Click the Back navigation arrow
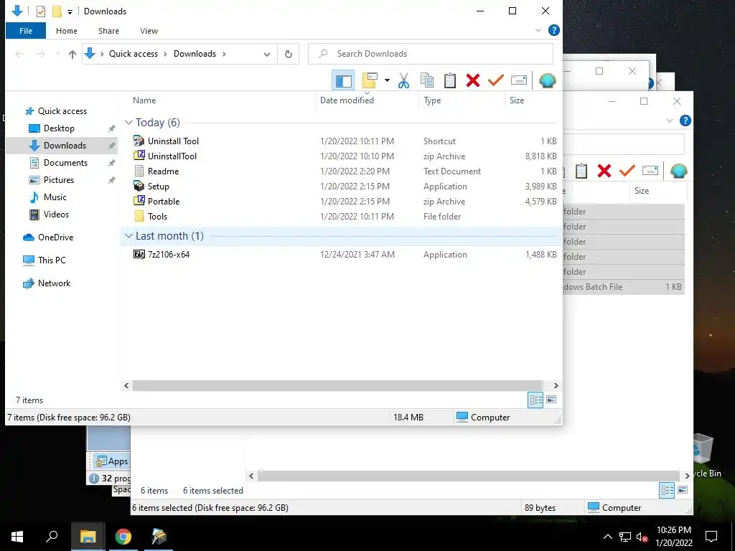Viewport: 735px width, 551px height. pos(19,55)
